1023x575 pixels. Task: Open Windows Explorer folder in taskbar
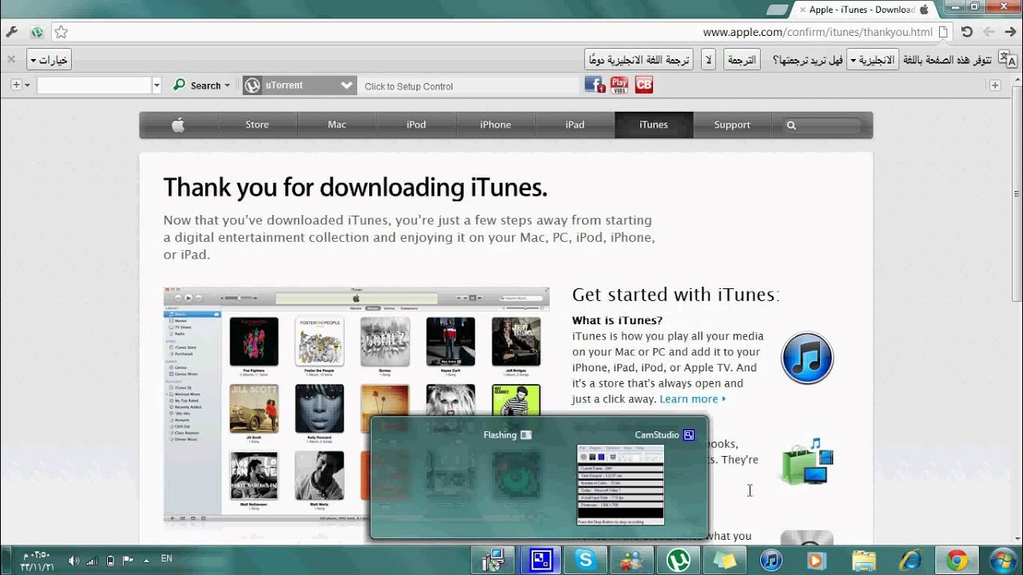click(863, 561)
